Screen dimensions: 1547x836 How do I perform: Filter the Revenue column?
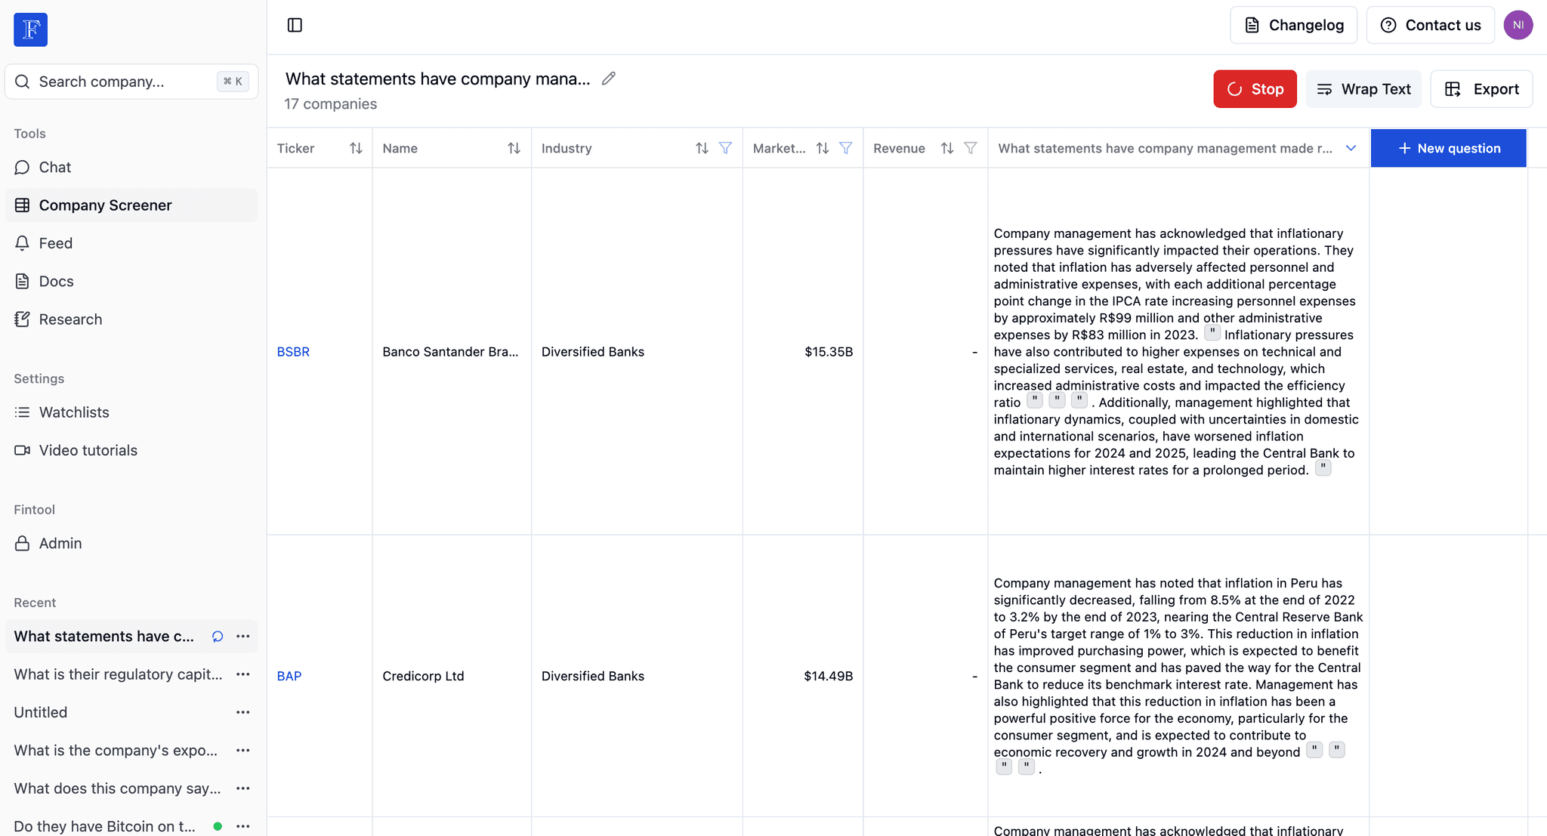tap(971, 148)
